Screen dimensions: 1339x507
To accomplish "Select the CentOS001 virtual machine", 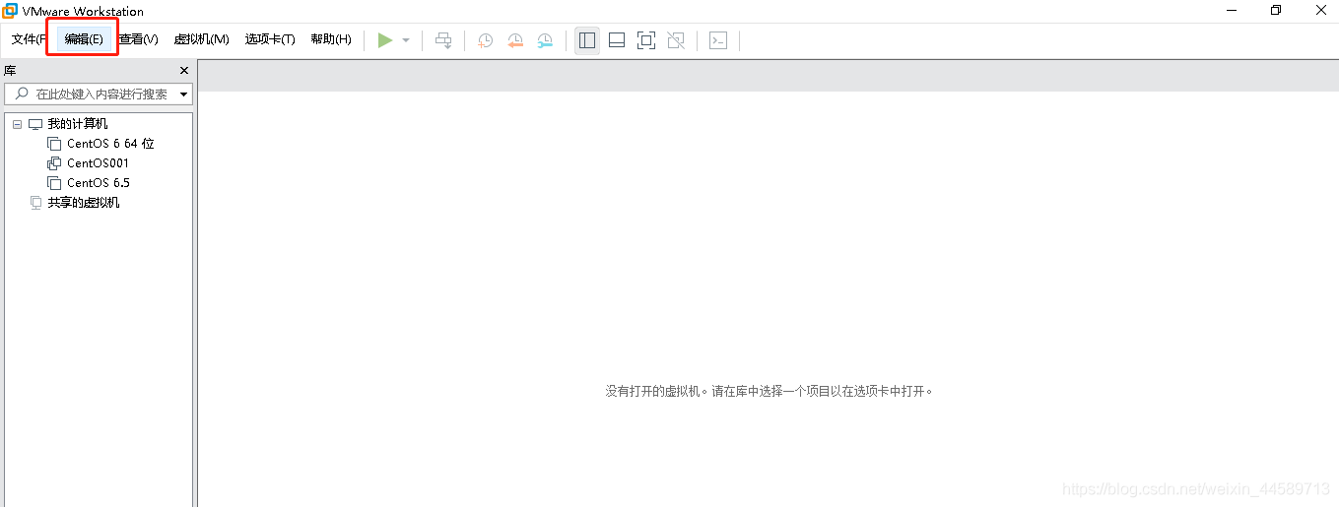I will (x=98, y=163).
